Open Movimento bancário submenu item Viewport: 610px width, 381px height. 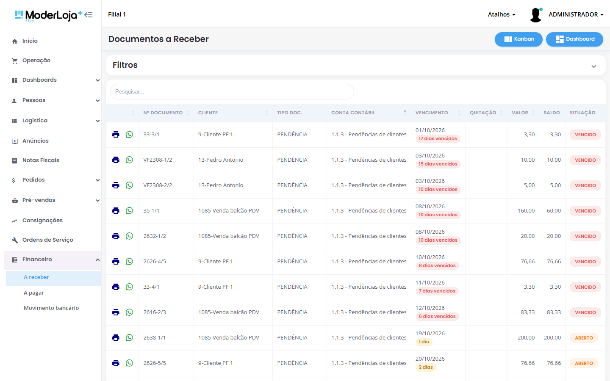pyautogui.click(x=53, y=308)
